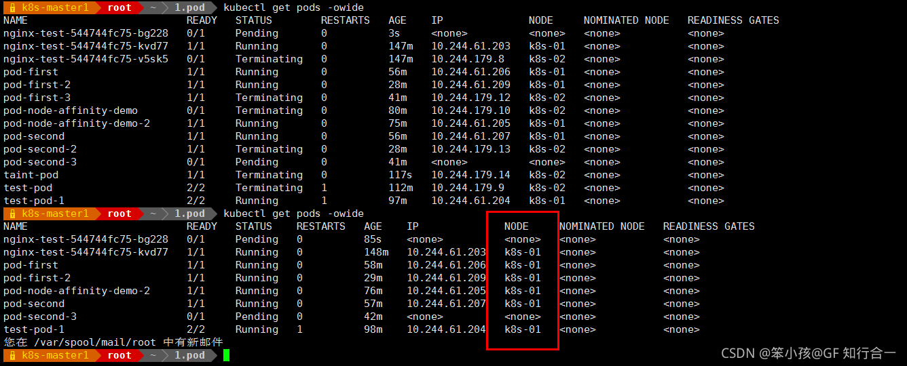Screen dimensions: 907x366
Task: Select the age value 148m
Action: [376, 252]
